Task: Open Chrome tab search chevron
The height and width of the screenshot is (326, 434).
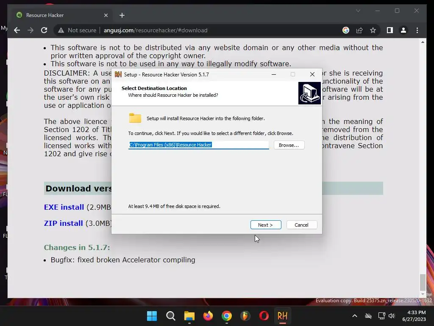Action: click(x=358, y=11)
